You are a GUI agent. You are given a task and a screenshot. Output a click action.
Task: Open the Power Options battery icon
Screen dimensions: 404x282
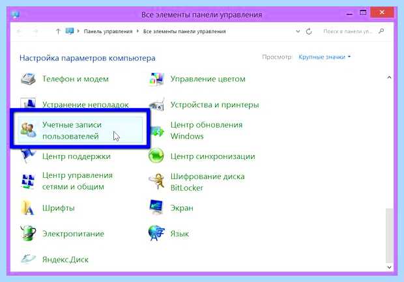(x=28, y=233)
